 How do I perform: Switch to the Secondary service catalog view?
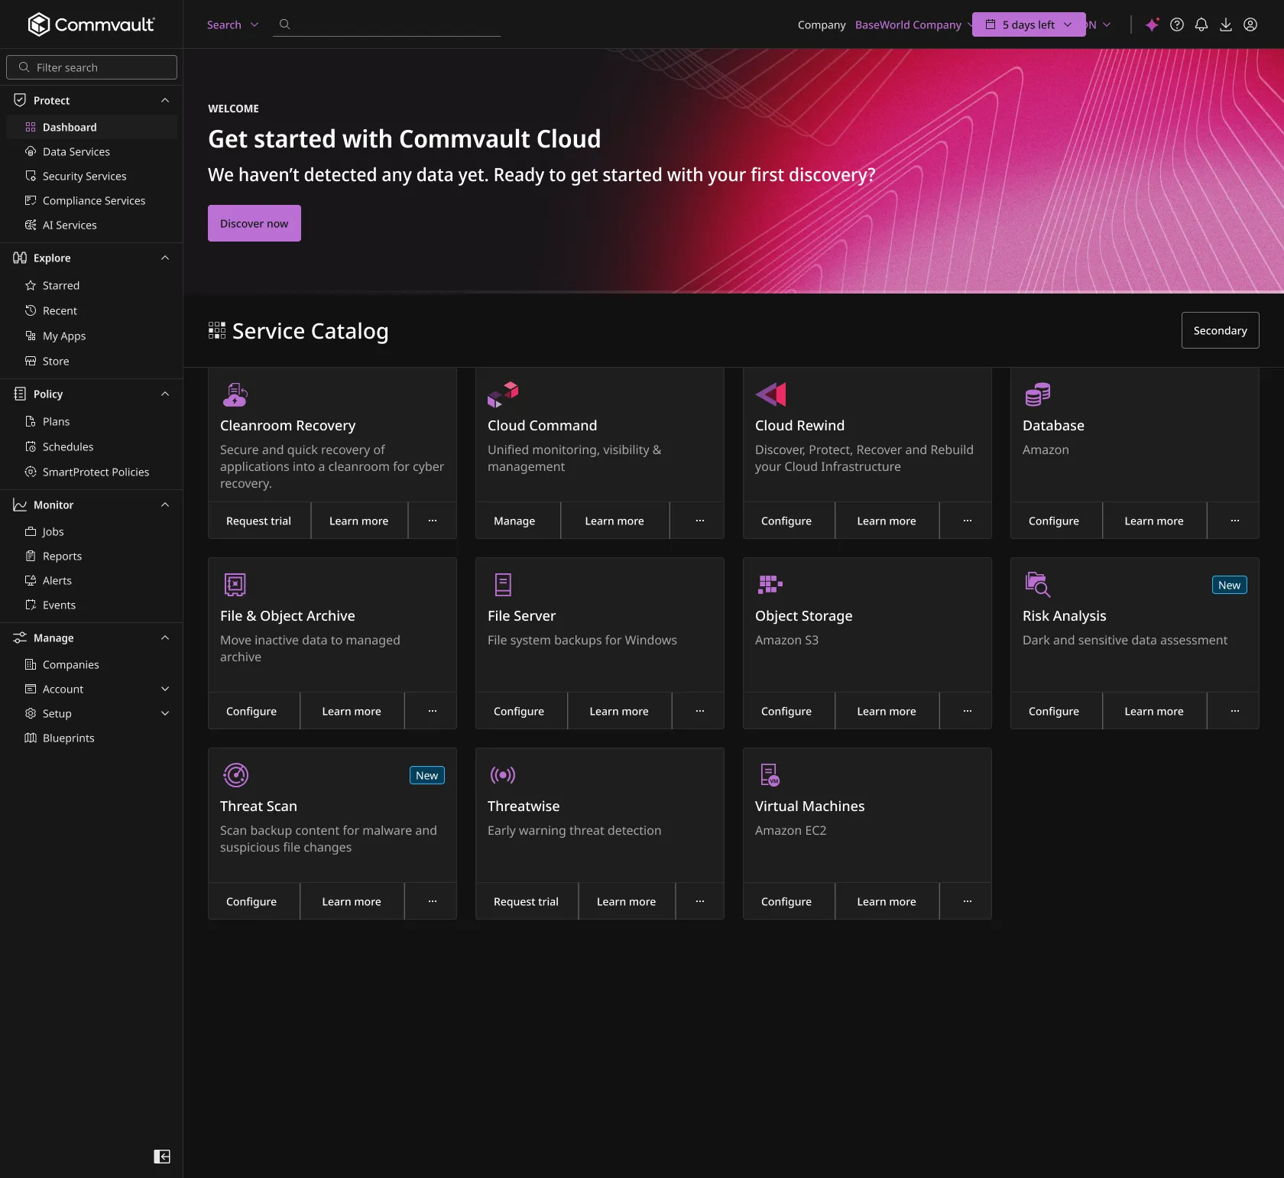point(1219,330)
